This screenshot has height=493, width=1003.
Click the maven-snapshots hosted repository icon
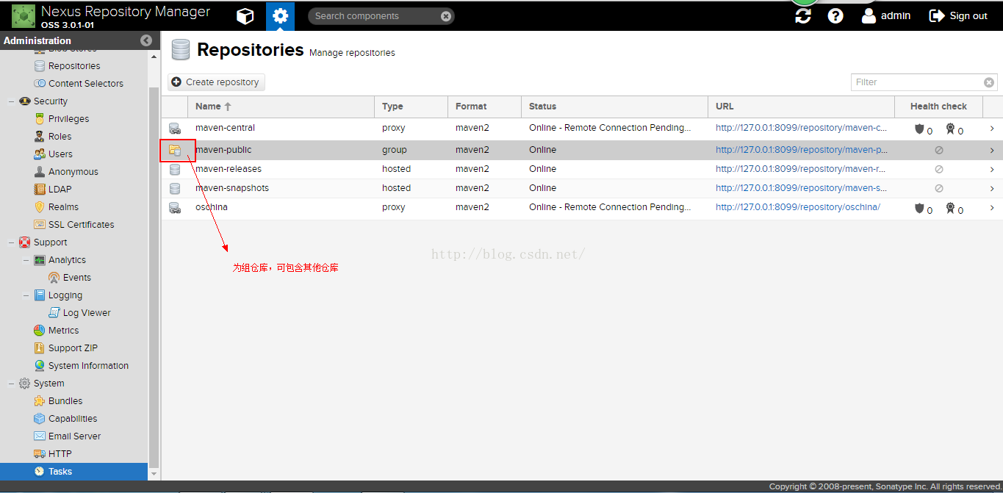pos(175,188)
